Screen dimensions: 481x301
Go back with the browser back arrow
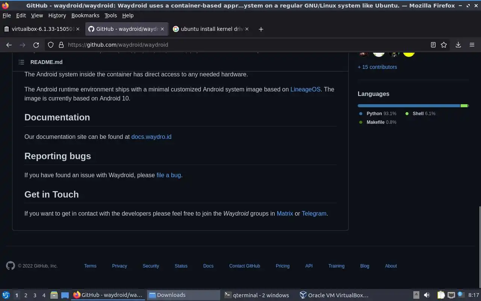click(x=9, y=45)
